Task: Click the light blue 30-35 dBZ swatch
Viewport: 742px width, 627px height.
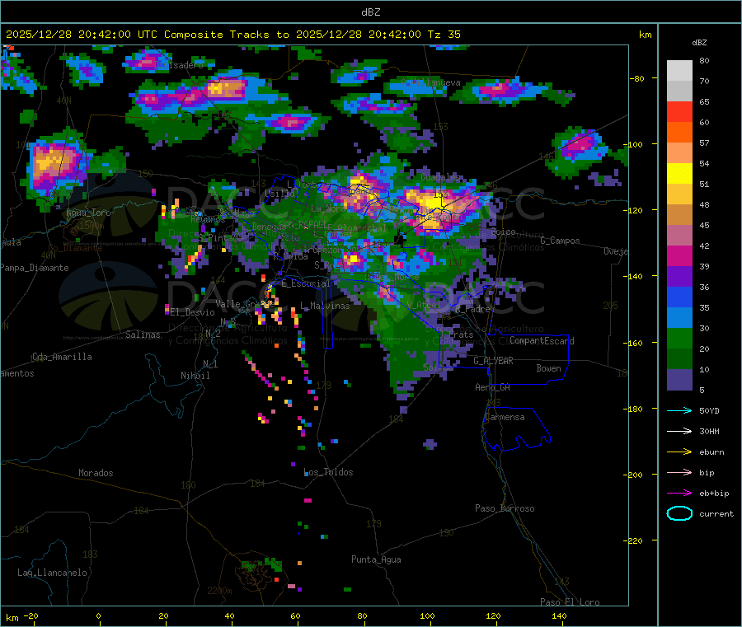Action: click(679, 318)
